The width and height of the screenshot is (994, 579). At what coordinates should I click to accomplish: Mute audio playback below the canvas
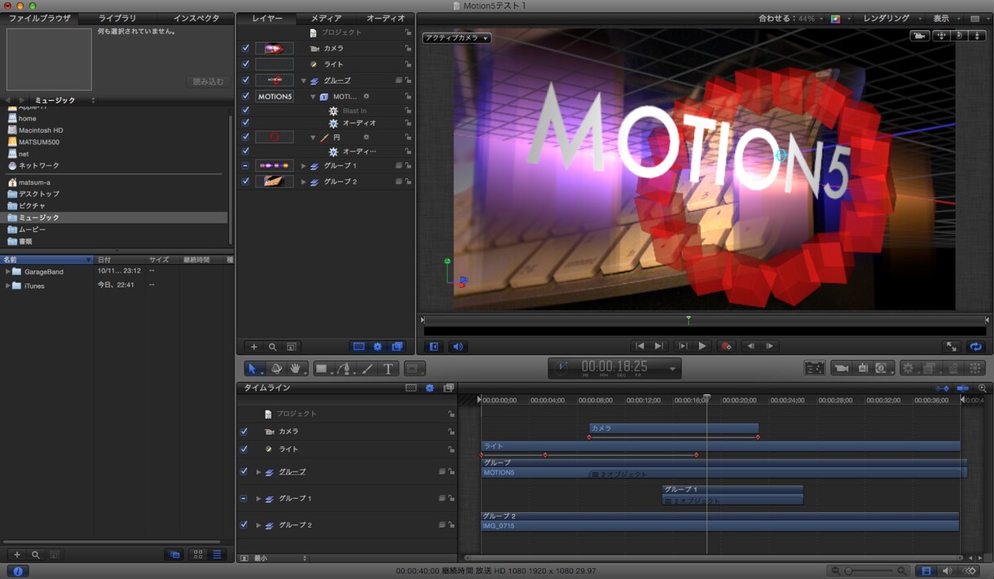[x=458, y=346]
